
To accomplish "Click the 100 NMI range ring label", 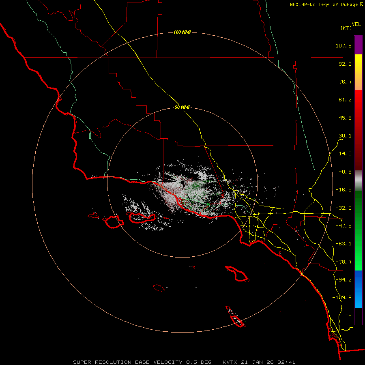I will [182, 32].
